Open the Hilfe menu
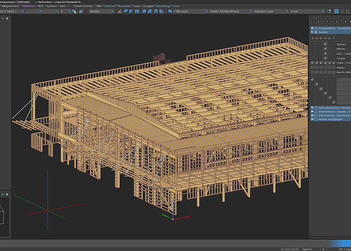Image resolution: width=351 pixels, height=251 pixels. pyautogui.click(x=99, y=6)
